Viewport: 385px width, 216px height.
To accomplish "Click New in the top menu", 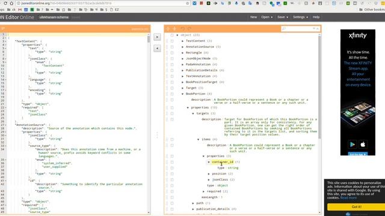I will pos(254,17).
